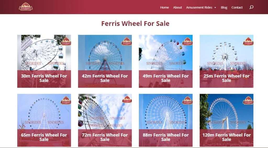Open the 30m Ferris Wheel For Sale link
Image resolution: width=268 pixels, height=148 pixels.
tap(44, 78)
